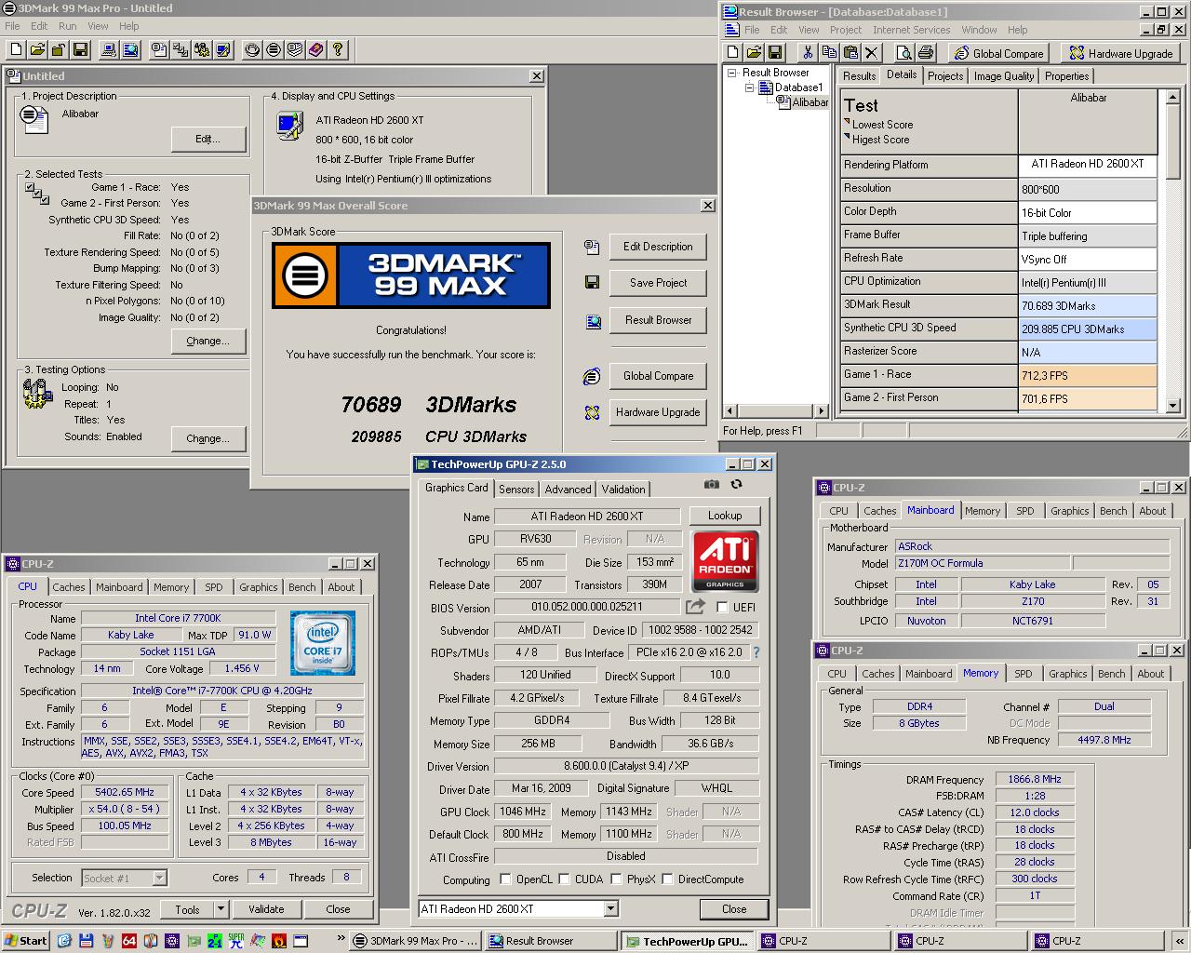Image resolution: width=1191 pixels, height=953 pixels.
Task: Click the BIOS version share/export icon in GPU-Z
Action: tap(695, 607)
